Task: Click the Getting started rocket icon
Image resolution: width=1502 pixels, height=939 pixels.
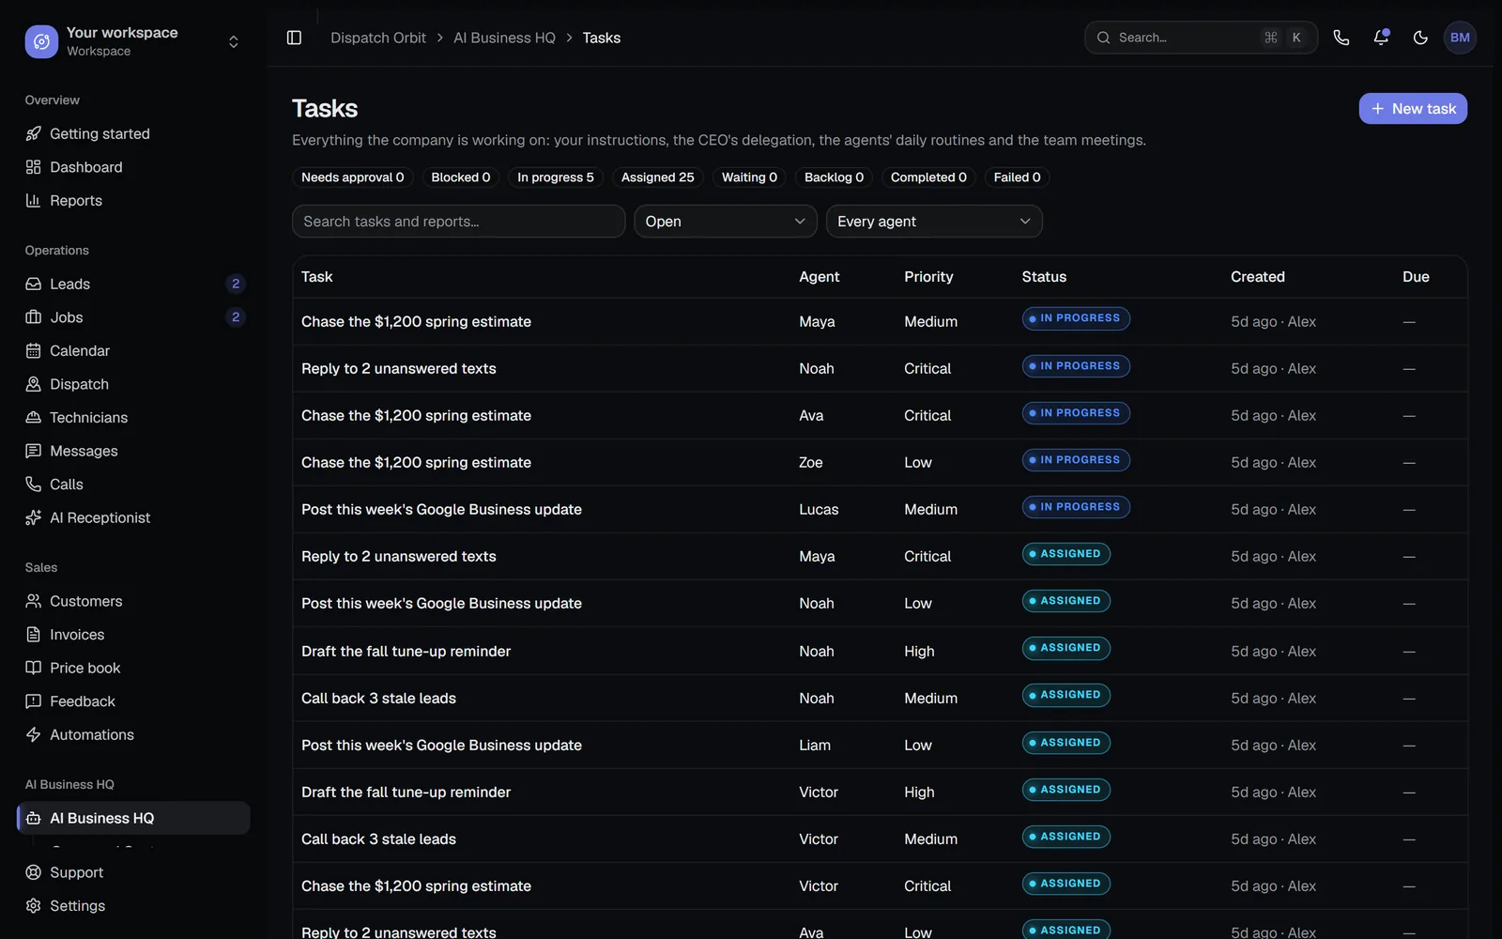Action: 34,133
